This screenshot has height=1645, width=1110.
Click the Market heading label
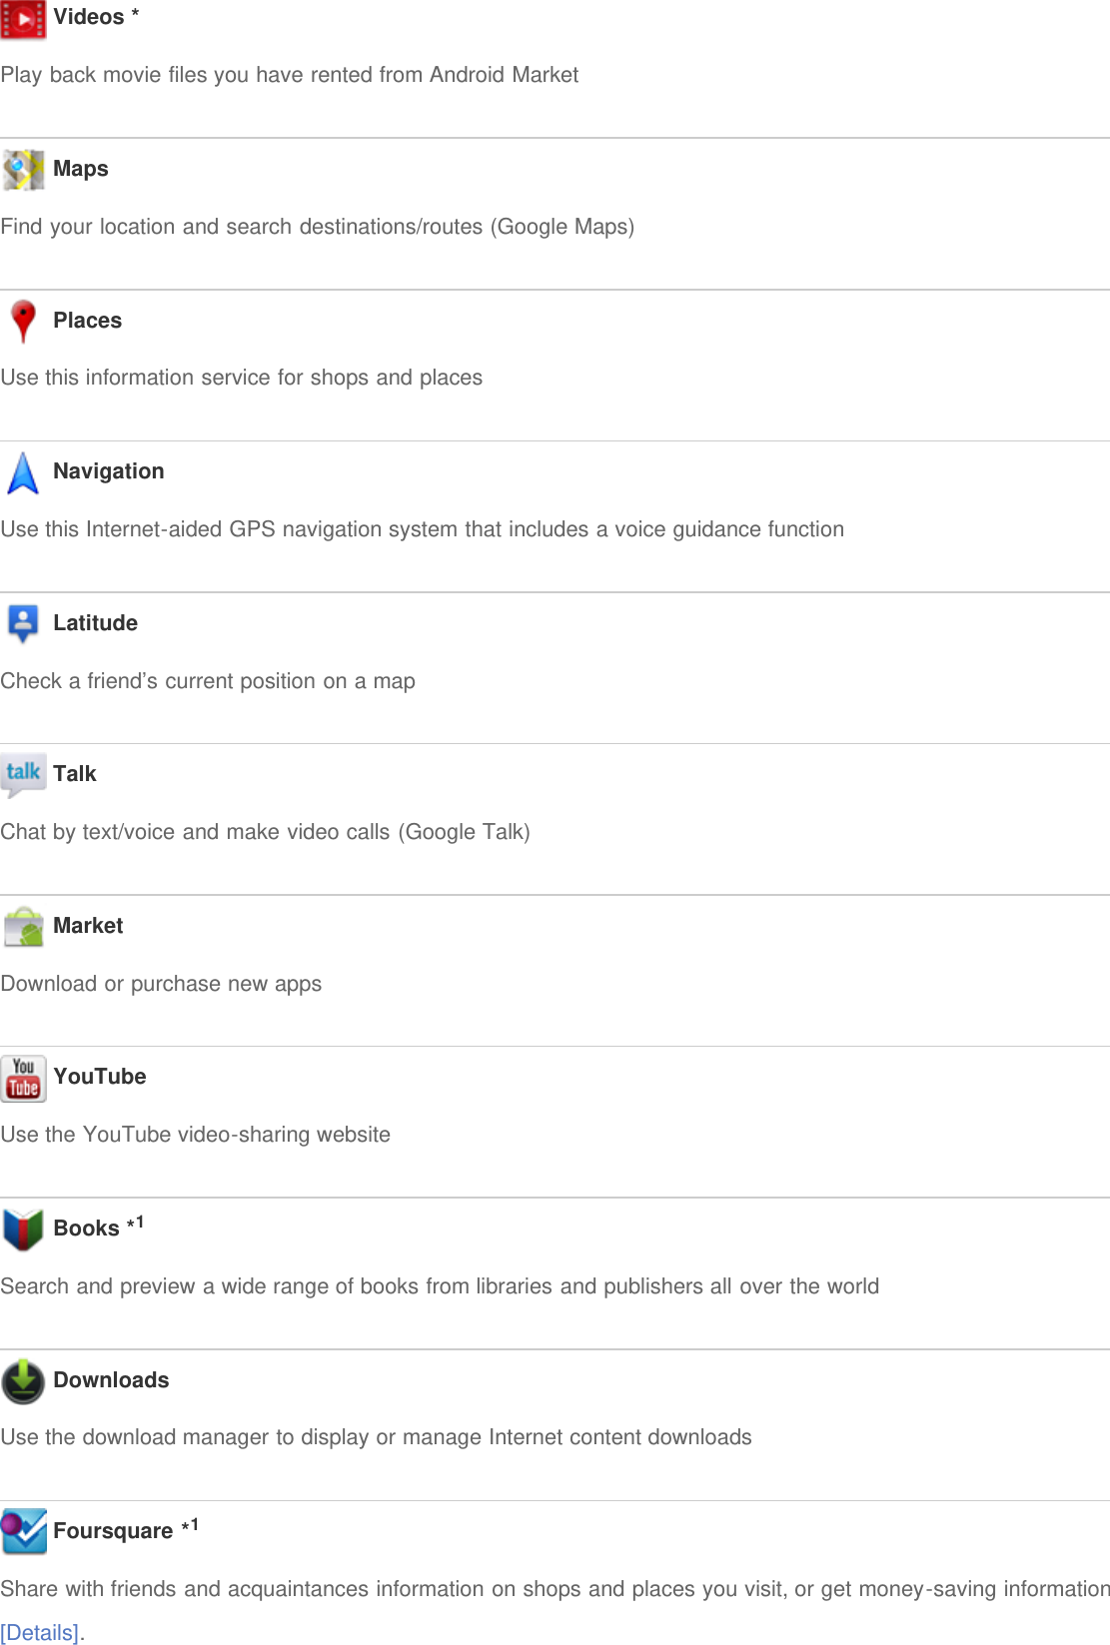coord(88,926)
